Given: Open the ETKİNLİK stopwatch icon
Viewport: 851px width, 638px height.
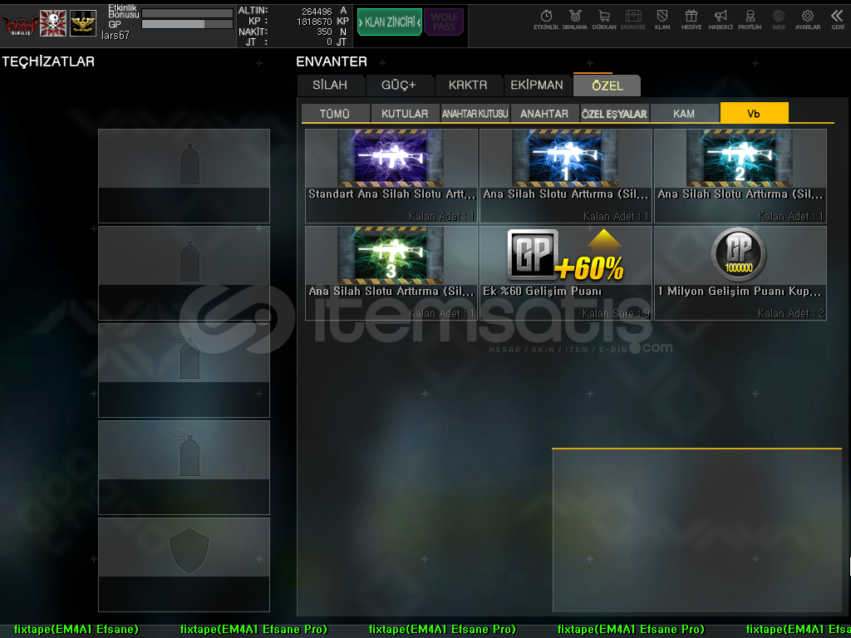Looking at the screenshot, I should point(546,19).
